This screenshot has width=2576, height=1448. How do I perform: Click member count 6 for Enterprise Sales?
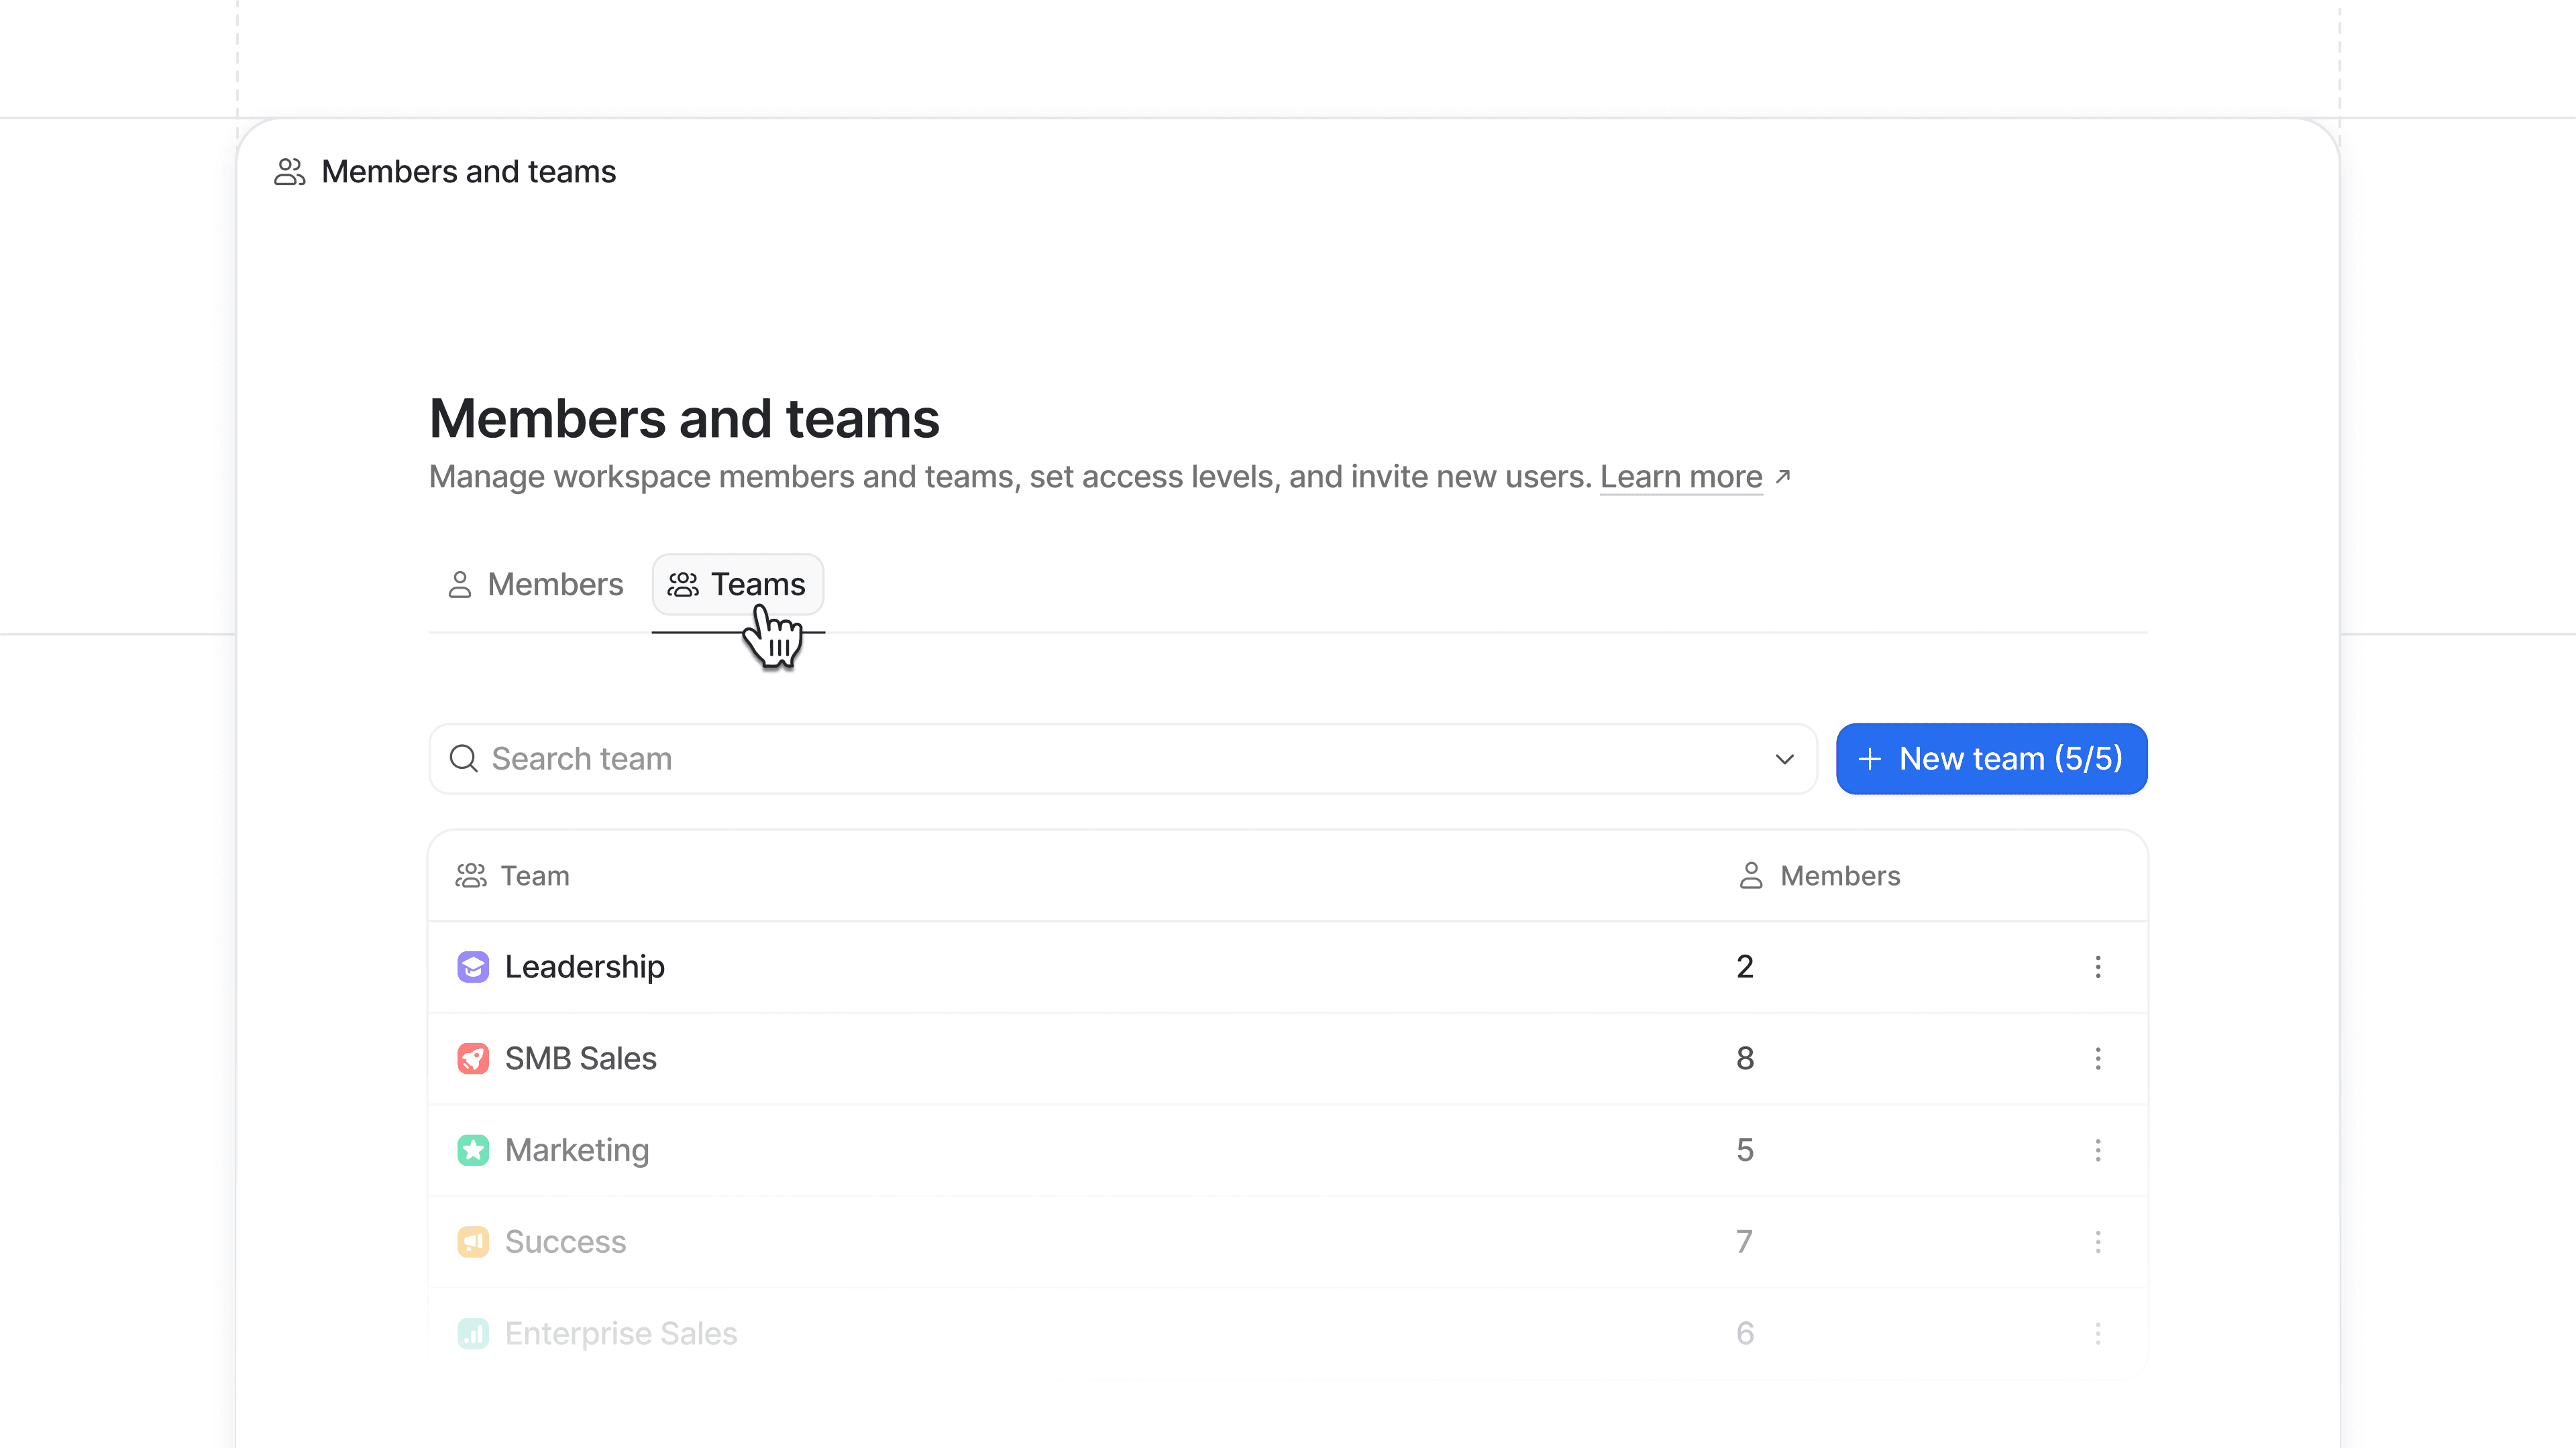click(1745, 1333)
